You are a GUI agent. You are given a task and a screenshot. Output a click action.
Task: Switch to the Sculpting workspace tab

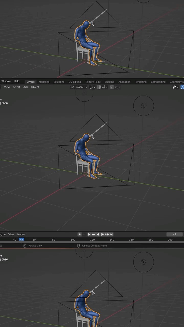coord(59,82)
